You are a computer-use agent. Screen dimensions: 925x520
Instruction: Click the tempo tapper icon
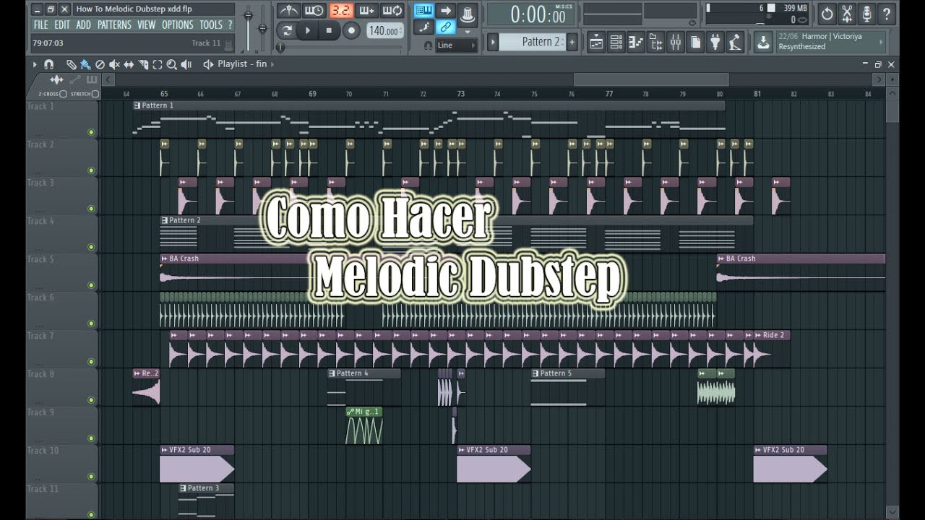(735, 43)
